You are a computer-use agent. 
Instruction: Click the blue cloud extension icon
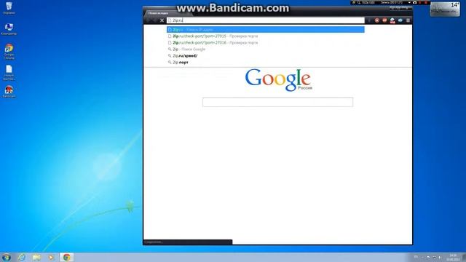pyautogui.click(x=400, y=20)
